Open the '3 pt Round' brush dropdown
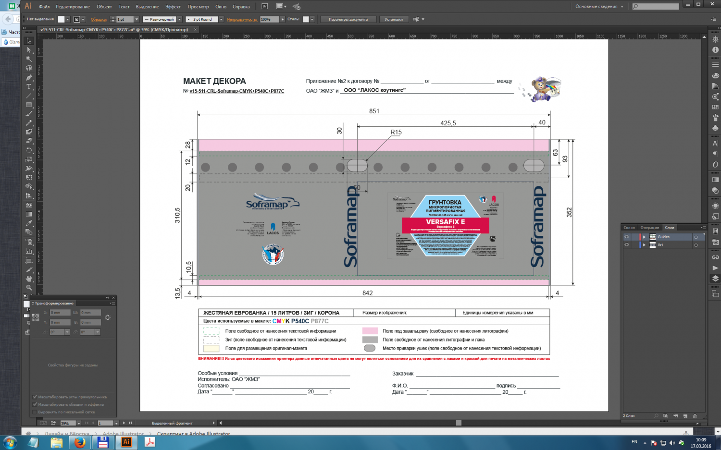The image size is (721, 450). pyautogui.click(x=221, y=19)
